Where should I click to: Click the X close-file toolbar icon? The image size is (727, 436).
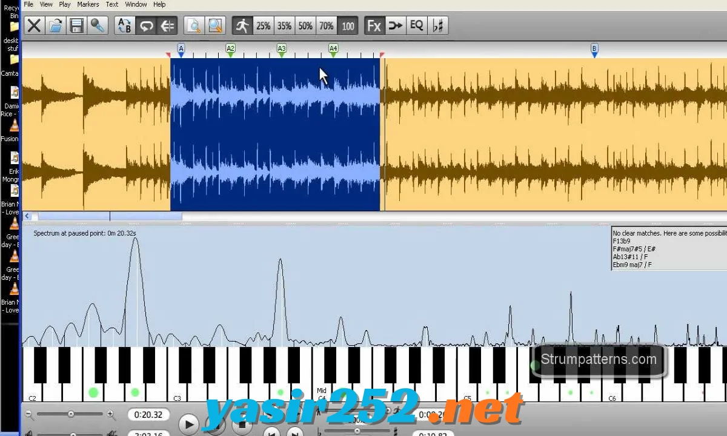(35, 25)
